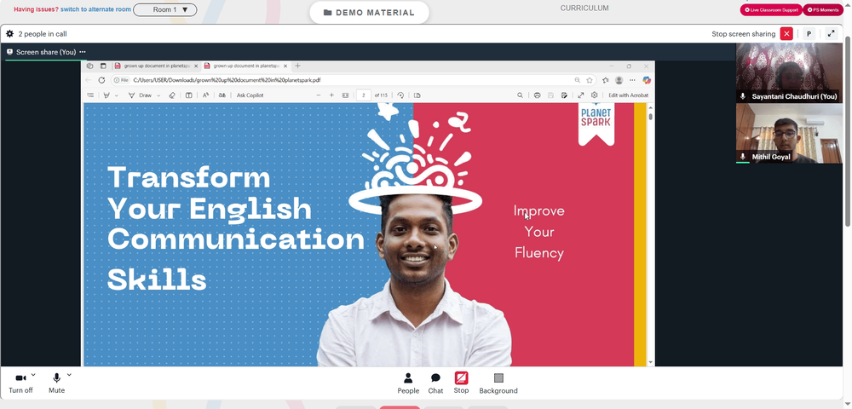
Task: Toggle PDF page view layout
Action: [188, 95]
